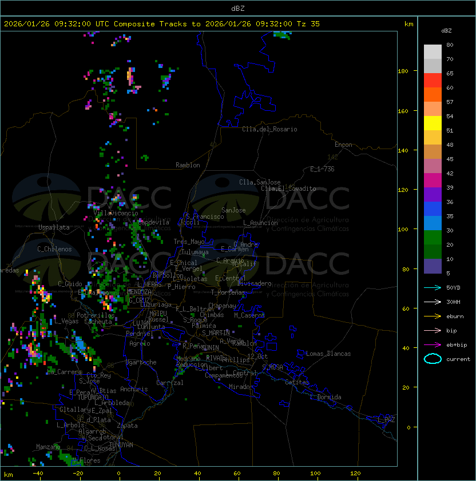Click the La_Carrera place label
Image resolution: width=476 pixels, height=481 pixels.
point(65,372)
